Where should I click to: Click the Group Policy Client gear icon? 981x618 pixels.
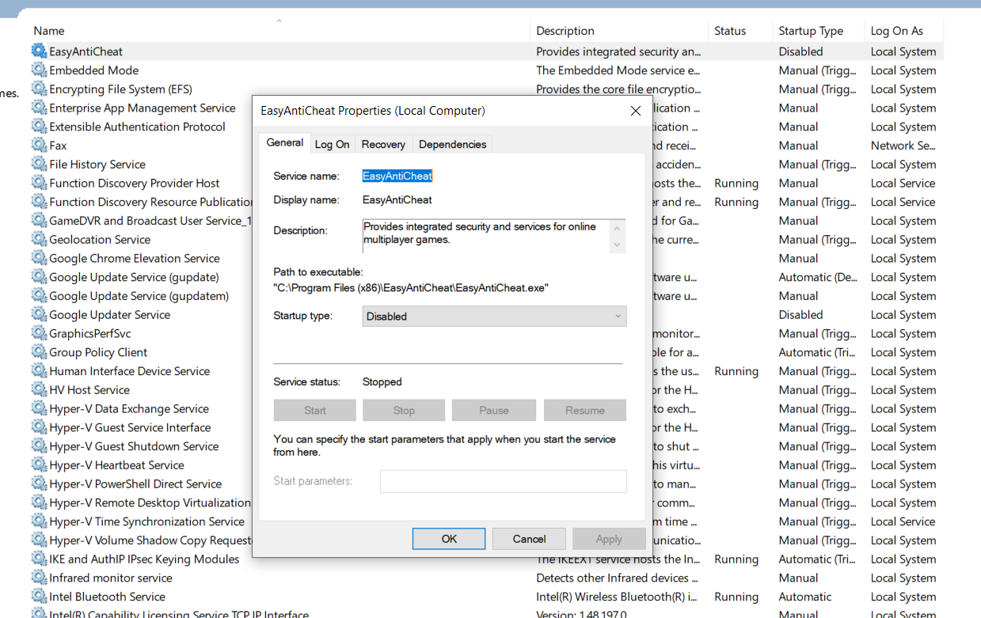[x=39, y=352]
